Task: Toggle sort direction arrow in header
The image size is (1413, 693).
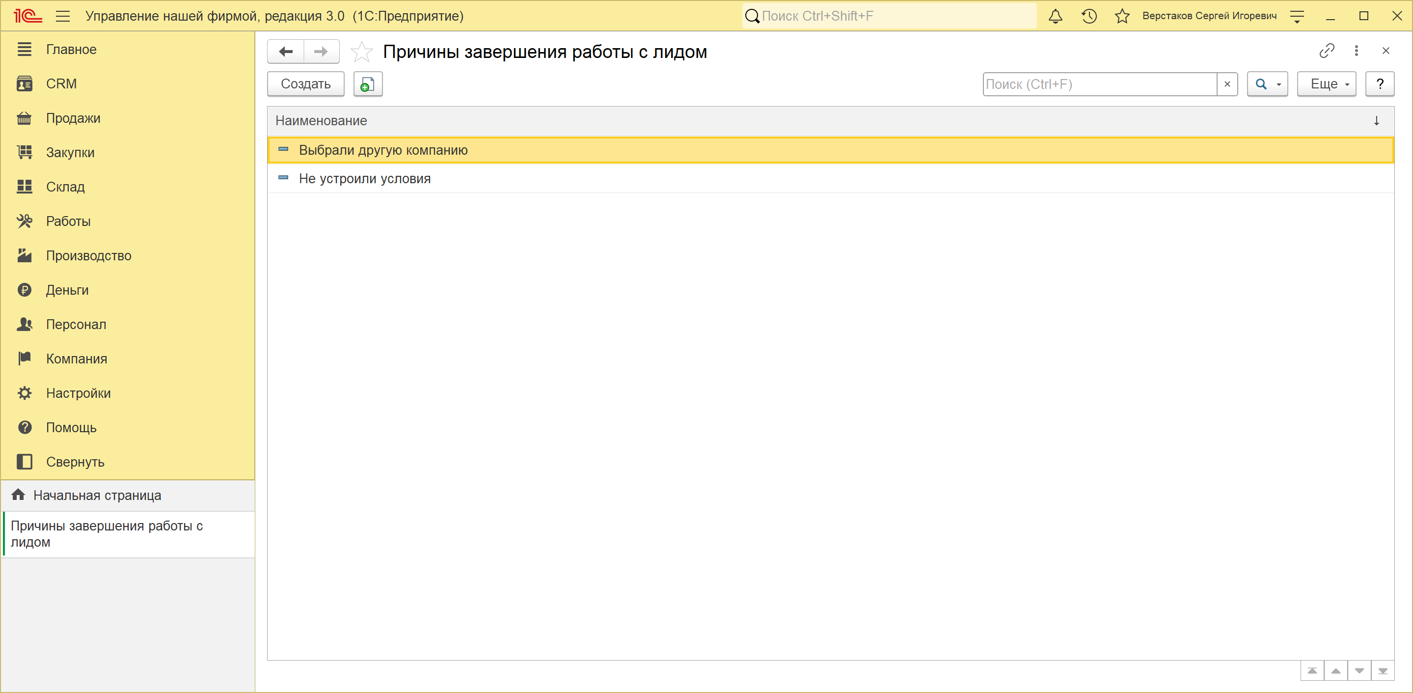Action: [x=1376, y=121]
